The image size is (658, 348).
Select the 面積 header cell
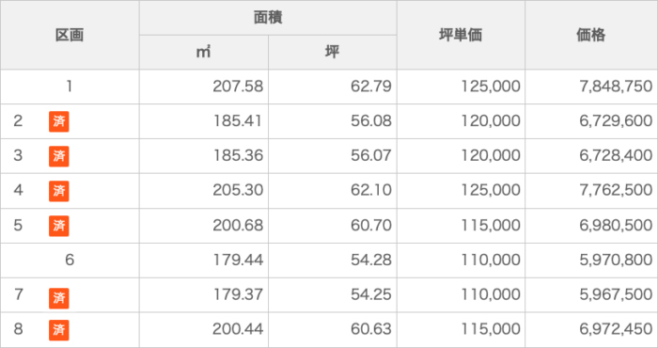point(268,18)
